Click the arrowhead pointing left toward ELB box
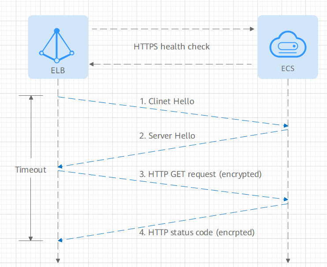The image size is (327, 267). pos(92,64)
